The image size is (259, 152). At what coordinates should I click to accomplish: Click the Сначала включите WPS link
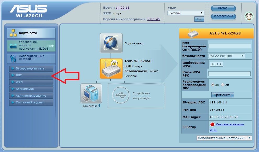tap(227, 127)
